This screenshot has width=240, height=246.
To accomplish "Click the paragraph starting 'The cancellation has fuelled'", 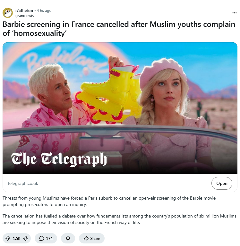I will pos(120,219).
